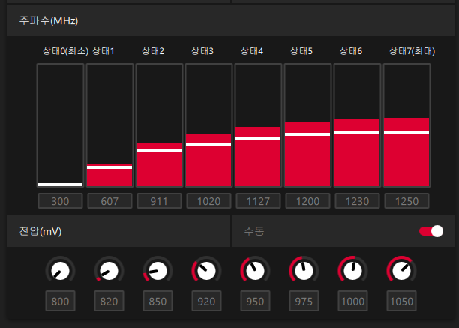Click the 911 MHz frequency field
The image size is (459, 328).
(159, 201)
